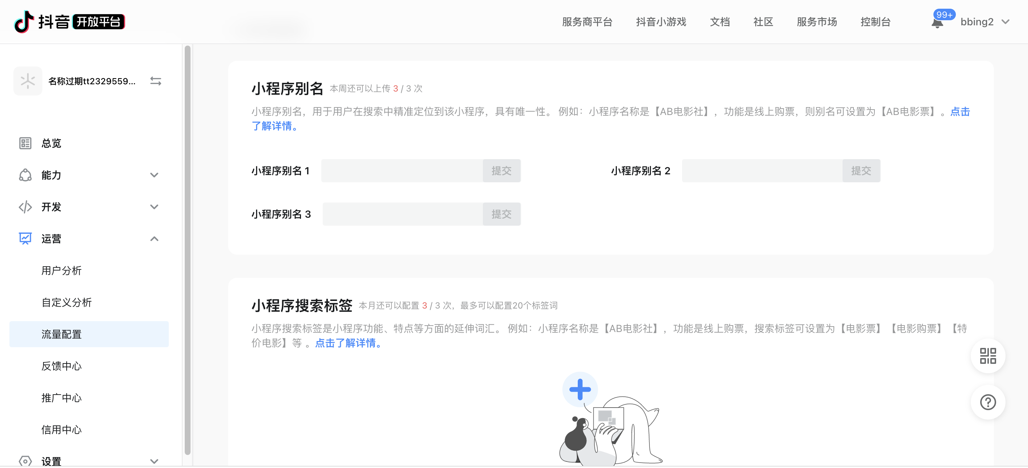This screenshot has width=1028, height=468.
Task: Select 流量配置 in the sidebar
Action: pyautogui.click(x=89, y=334)
